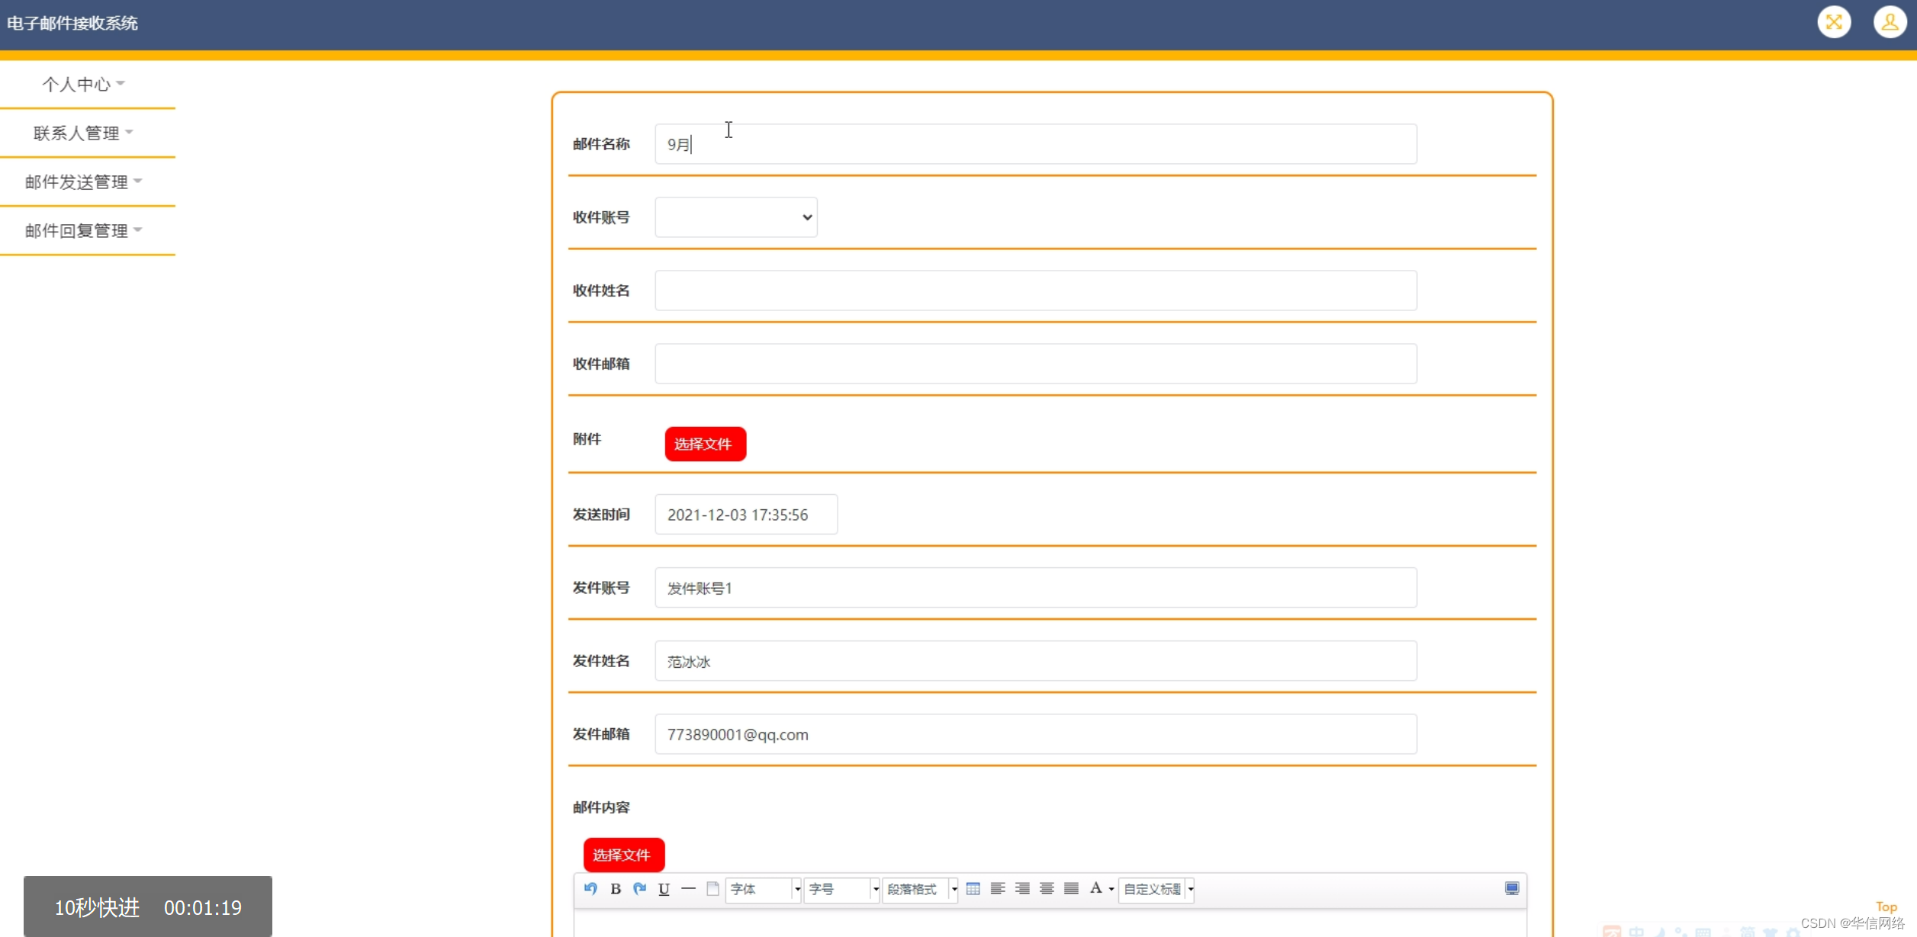Click the 发件账号 input field

[x=1035, y=588]
